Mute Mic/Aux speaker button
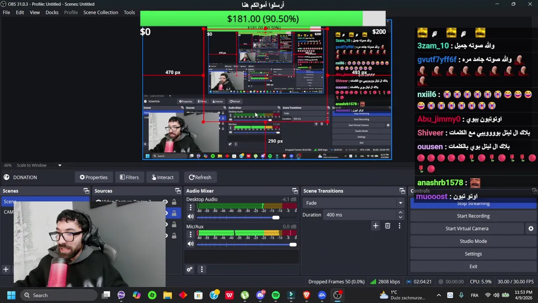 coord(190,244)
